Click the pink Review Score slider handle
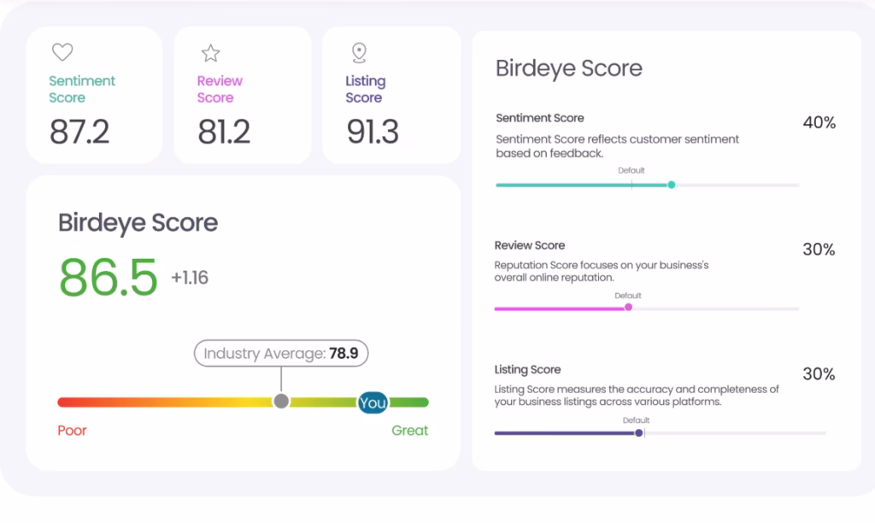 (x=628, y=308)
